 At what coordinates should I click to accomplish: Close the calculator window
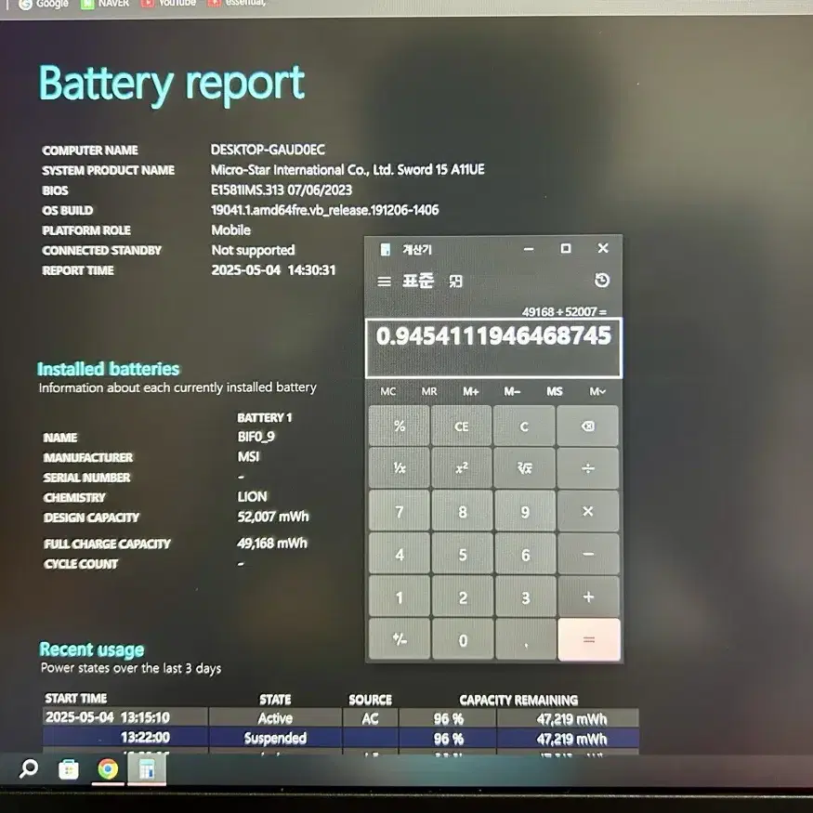coord(602,248)
